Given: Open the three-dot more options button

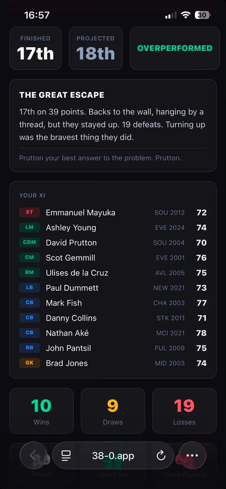Looking at the screenshot, I should 192,456.
